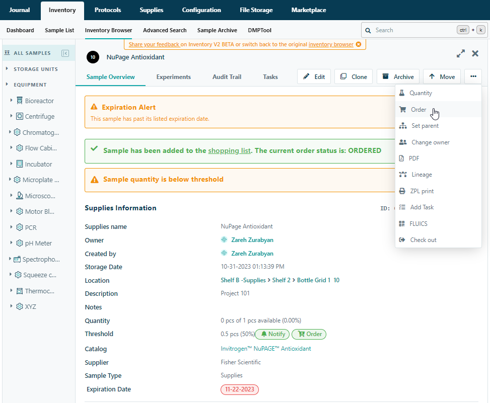Click the Set parent hierarchy icon
This screenshot has width=490, height=403.
(403, 126)
